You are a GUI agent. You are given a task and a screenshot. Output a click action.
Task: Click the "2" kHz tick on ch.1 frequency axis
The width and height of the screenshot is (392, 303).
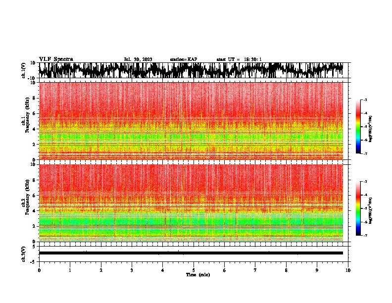coord(34,145)
